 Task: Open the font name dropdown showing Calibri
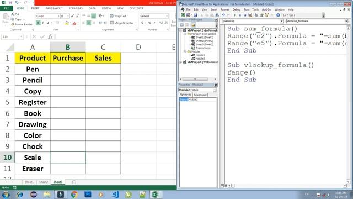tap(58, 16)
